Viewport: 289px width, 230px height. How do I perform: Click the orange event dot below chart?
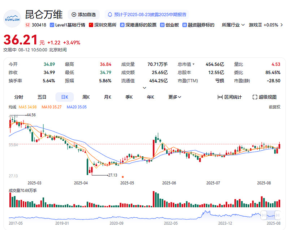[123, 177]
